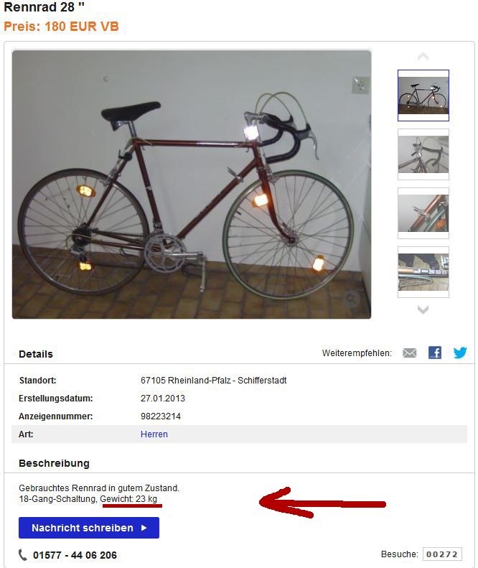Click the main bicycle photo
Screen dimensions: 478x568
pyautogui.click(x=192, y=185)
